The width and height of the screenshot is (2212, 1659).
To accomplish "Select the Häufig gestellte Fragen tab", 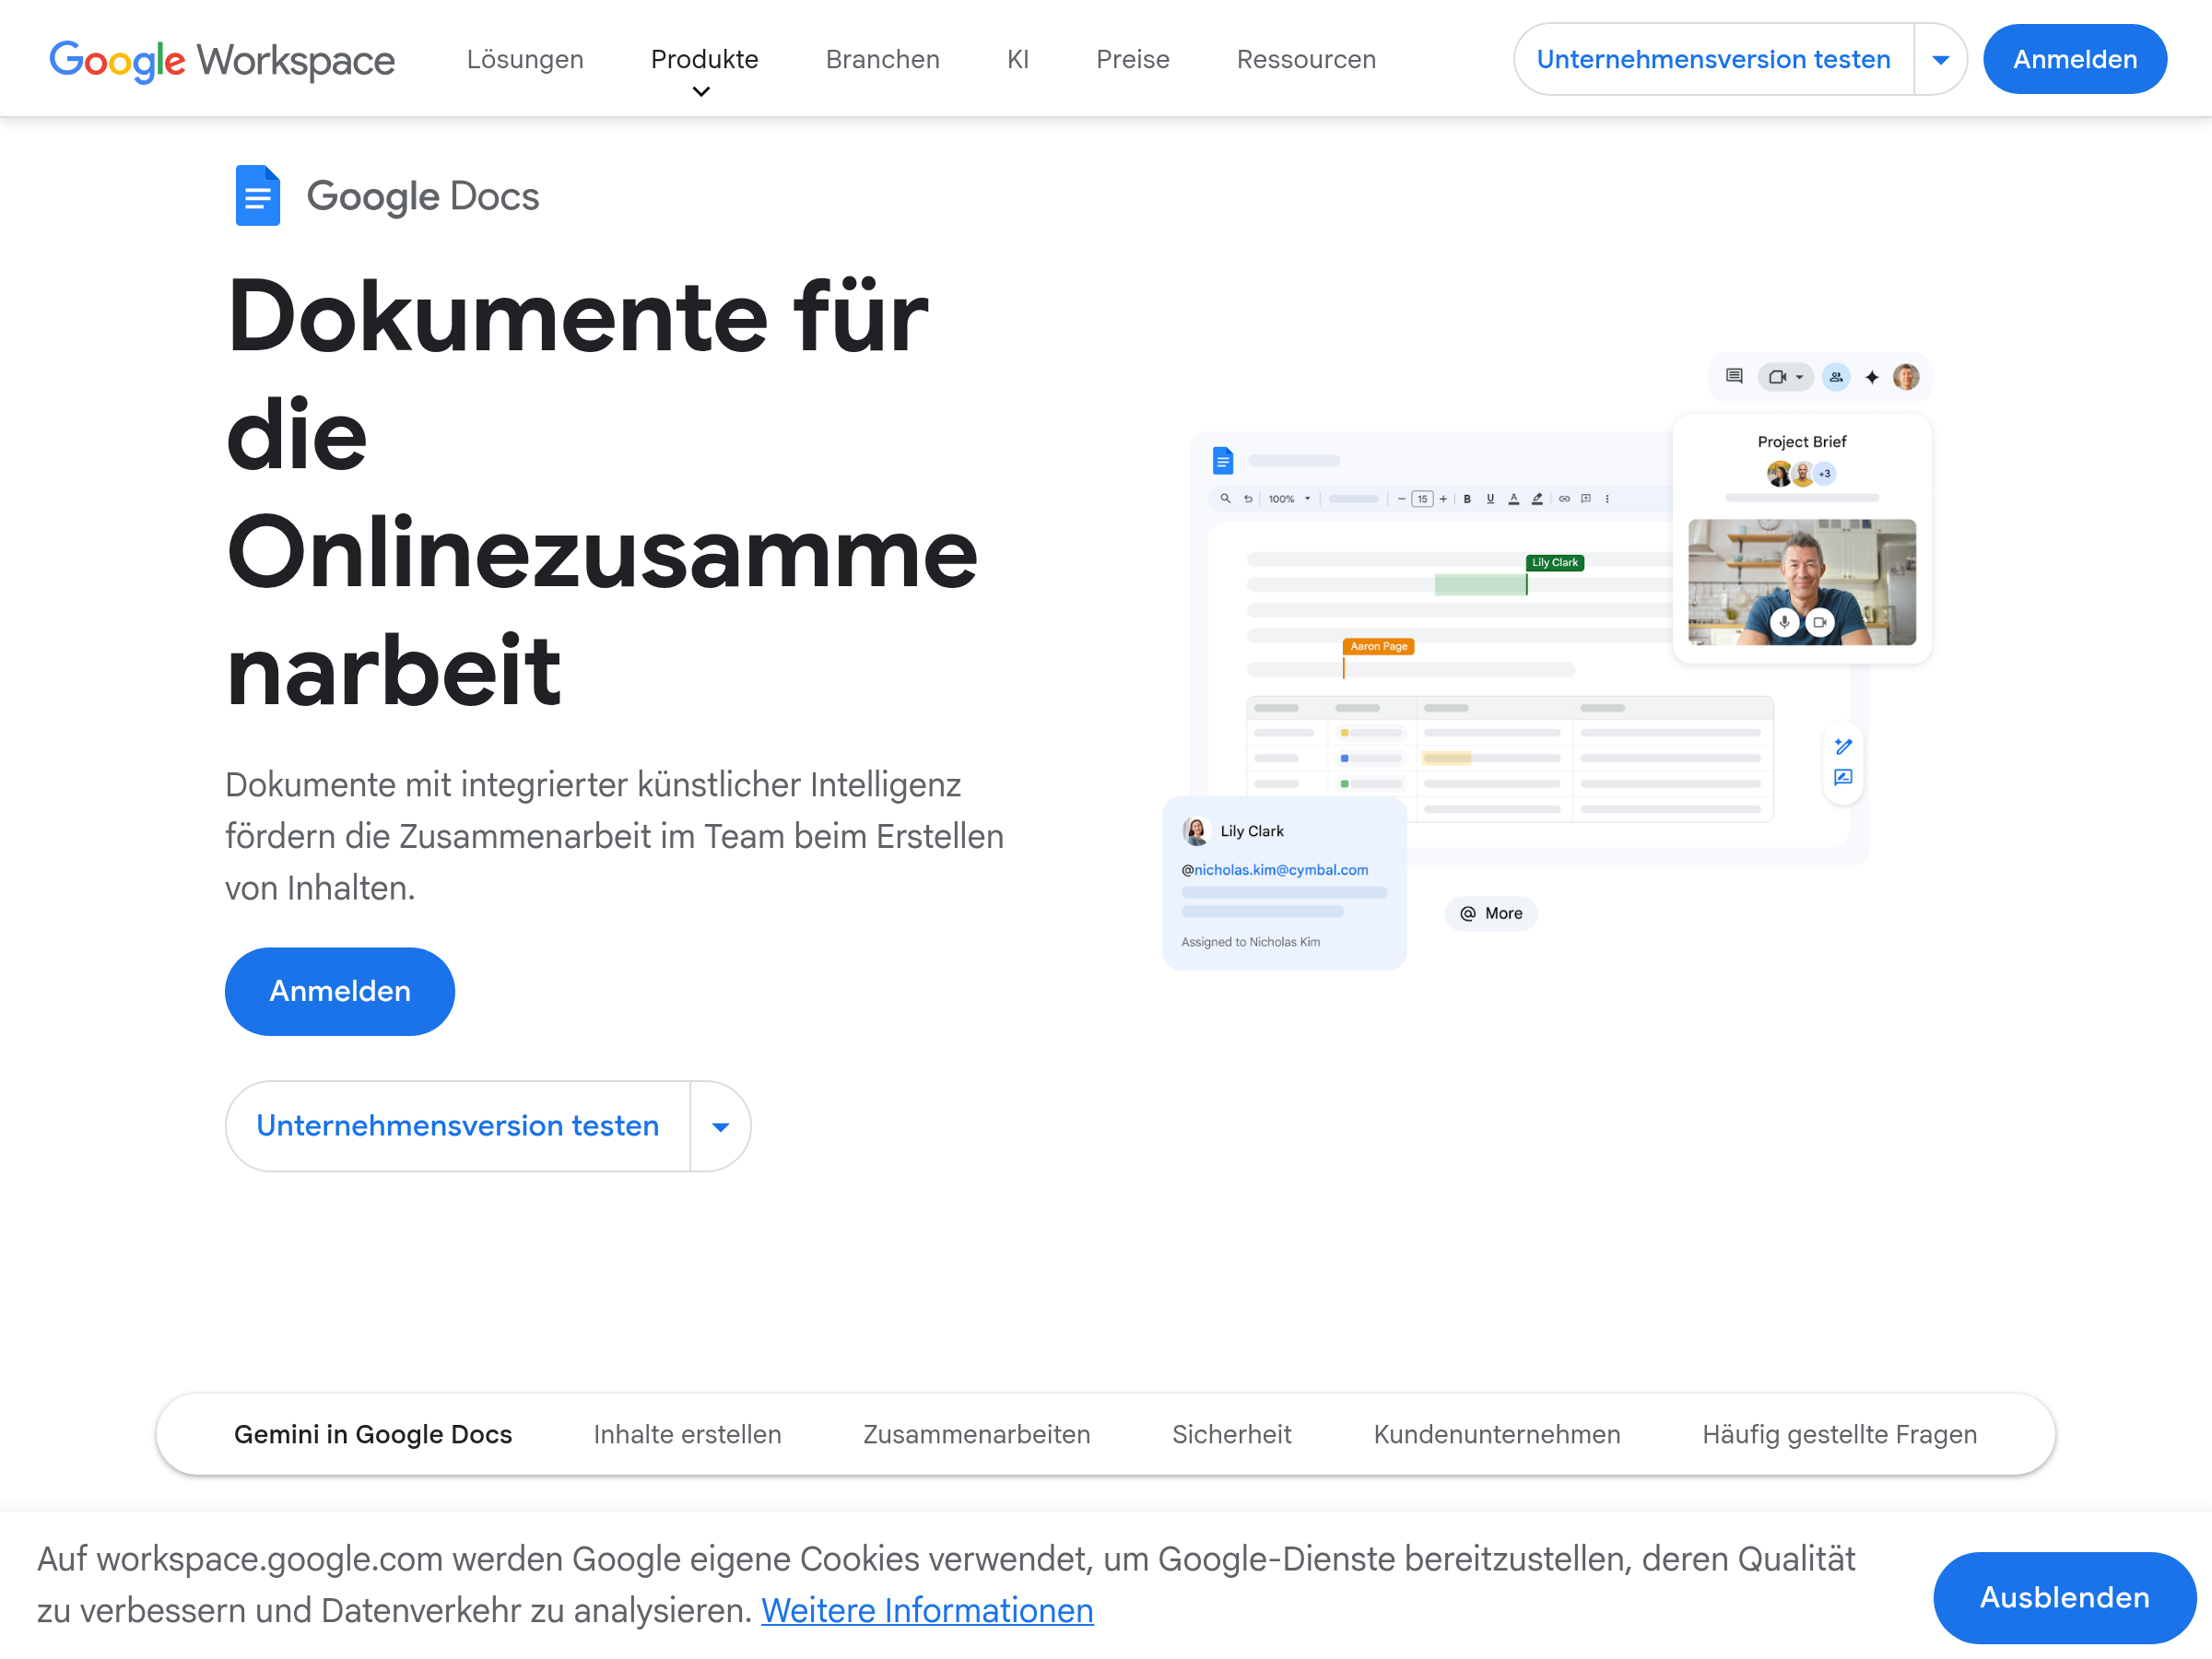I will coord(1839,1434).
